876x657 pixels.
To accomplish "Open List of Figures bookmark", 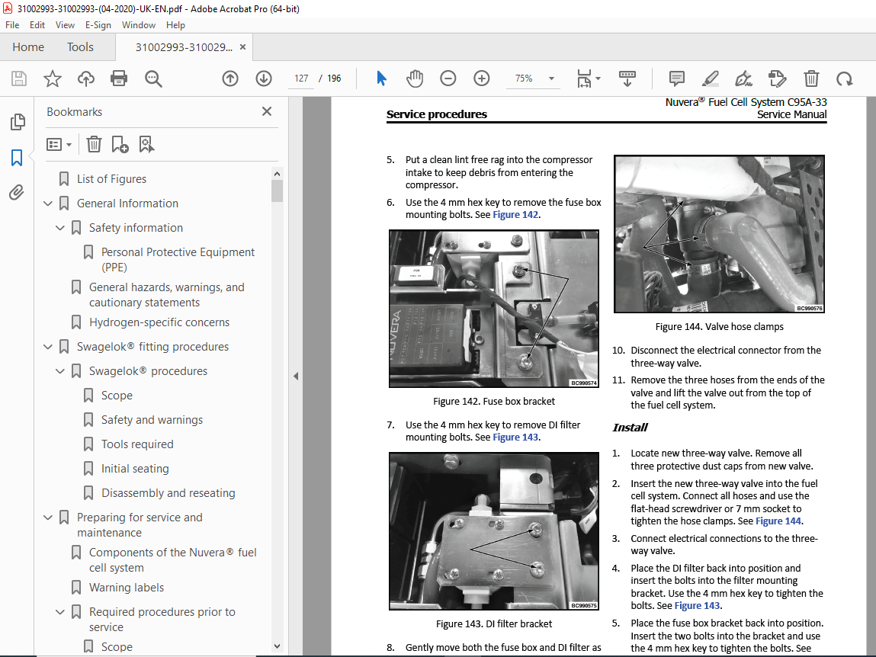I will click(x=112, y=179).
